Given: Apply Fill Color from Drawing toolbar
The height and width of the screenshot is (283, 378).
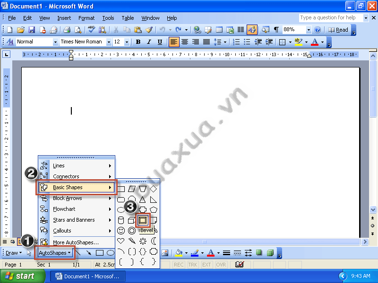Looking at the screenshot, I should [179, 253].
